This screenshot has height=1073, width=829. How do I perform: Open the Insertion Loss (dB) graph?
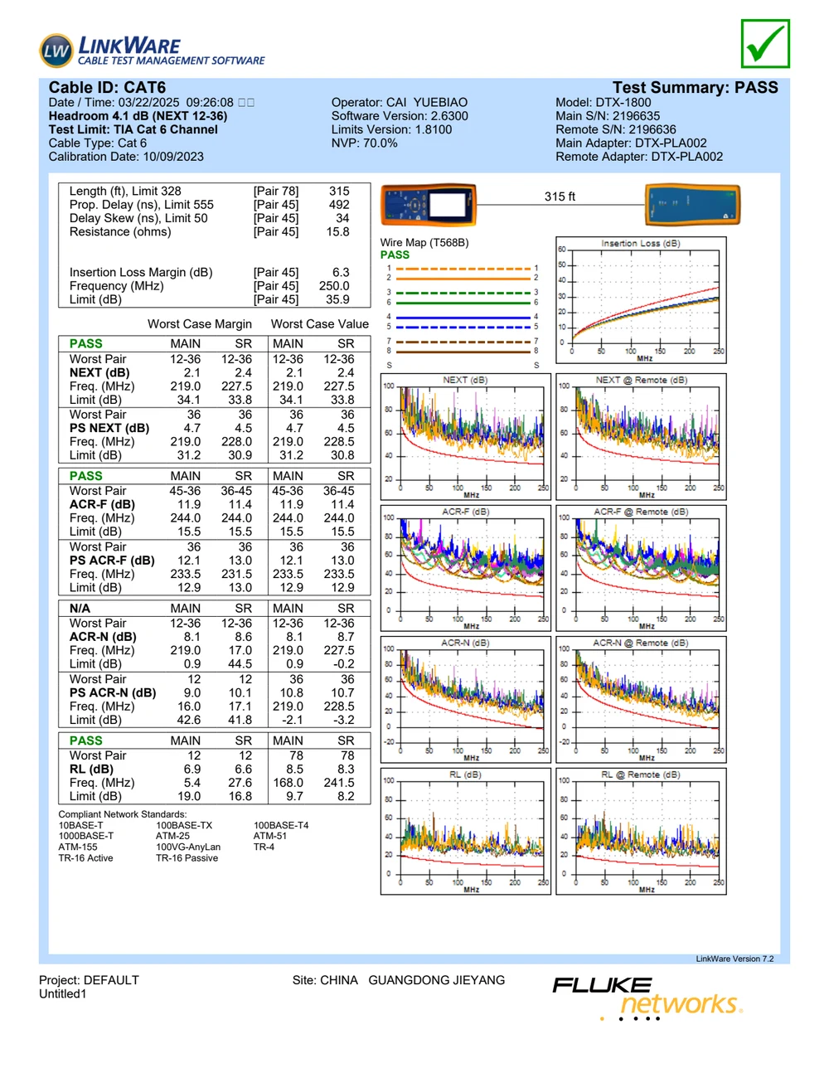coord(641,302)
